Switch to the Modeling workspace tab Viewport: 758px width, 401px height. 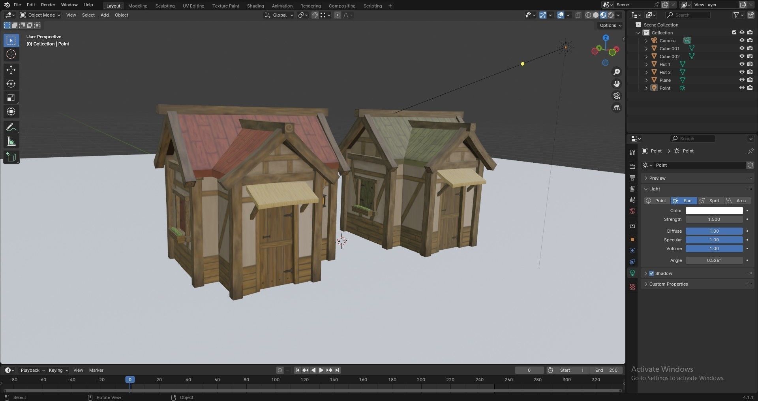[x=138, y=6]
